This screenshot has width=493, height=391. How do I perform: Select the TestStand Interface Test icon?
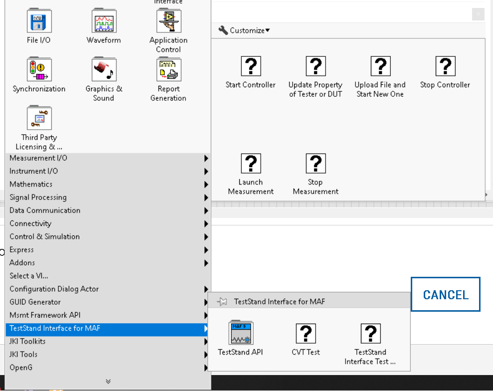click(x=371, y=334)
